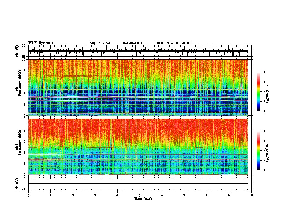This screenshot has width=283, height=219.
Task: Select the "Aug.15, 2024" date text
Action: click(100, 43)
